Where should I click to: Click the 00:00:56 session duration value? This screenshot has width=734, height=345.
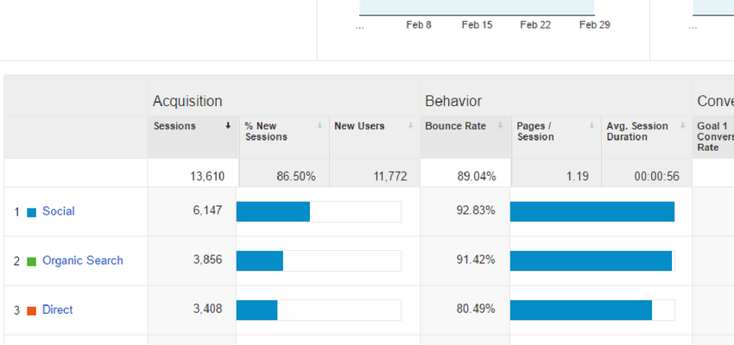657,177
